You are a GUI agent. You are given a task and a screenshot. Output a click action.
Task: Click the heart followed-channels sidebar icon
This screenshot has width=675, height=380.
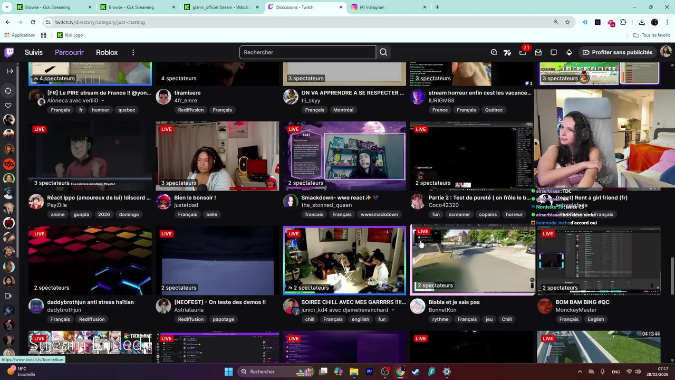(x=8, y=106)
